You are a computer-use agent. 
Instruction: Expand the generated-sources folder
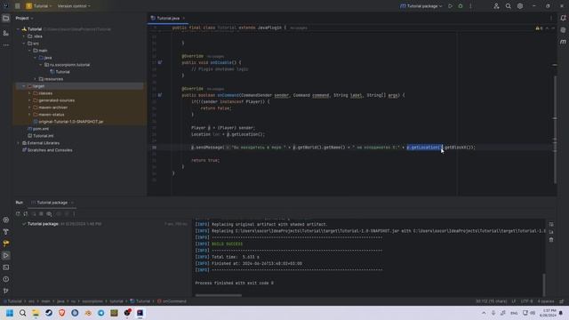(29, 100)
